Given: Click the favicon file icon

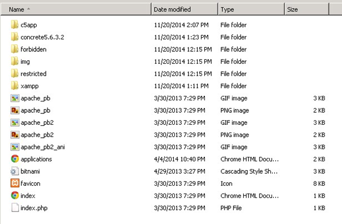Looking at the screenshot, I should tap(15, 184).
